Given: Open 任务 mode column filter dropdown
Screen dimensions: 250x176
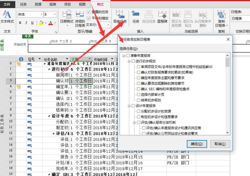Looking at the screenshot, I should pos(39,59).
